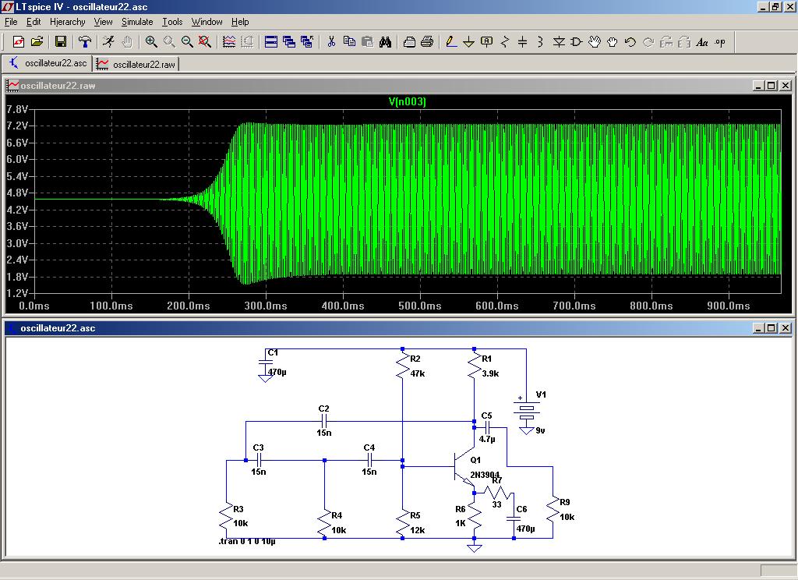This screenshot has height=580, width=798.
Task: Click the Run simulation icon
Action: (109, 42)
